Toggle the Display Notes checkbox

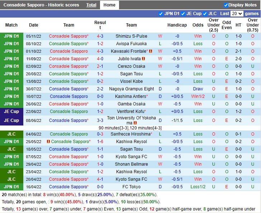click(x=226, y=5)
